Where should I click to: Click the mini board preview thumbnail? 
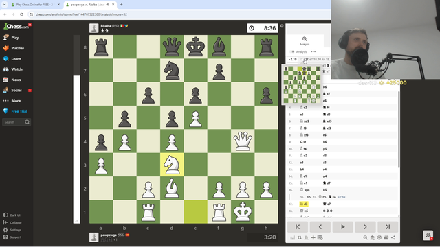pyautogui.click(x=302, y=84)
